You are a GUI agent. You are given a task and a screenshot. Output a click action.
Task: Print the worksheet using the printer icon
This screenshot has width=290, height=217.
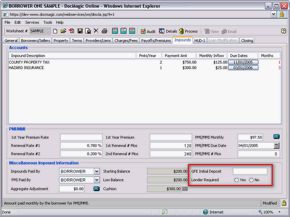point(104,31)
